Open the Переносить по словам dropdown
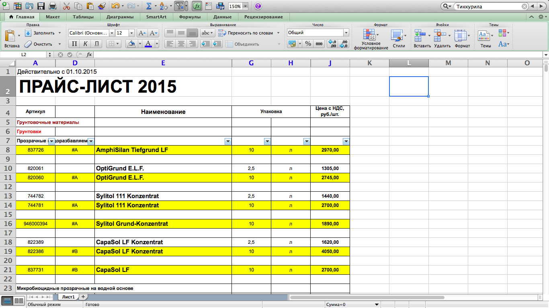Image resolution: width=549 pixels, height=308 pixels. coord(278,33)
